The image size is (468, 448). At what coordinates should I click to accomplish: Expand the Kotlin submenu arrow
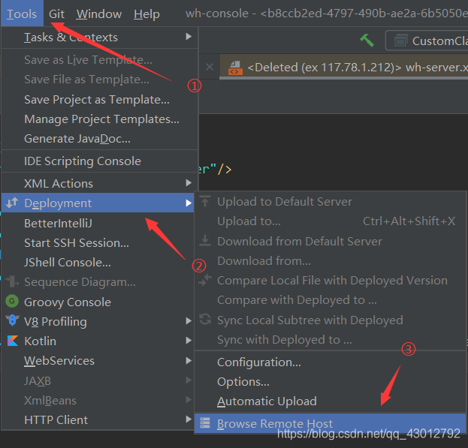[189, 341]
